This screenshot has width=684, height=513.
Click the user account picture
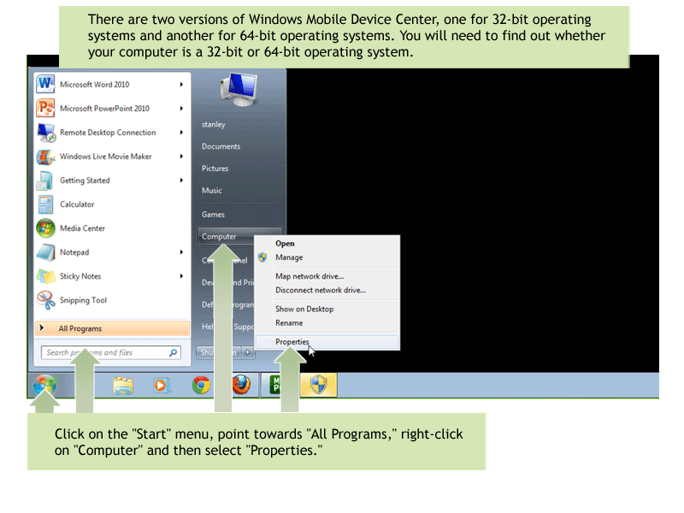click(x=239, y=89)
